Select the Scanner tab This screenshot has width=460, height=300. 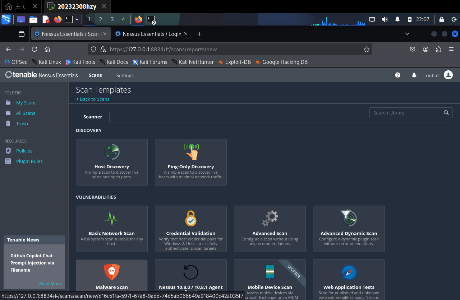click(93, 117)
